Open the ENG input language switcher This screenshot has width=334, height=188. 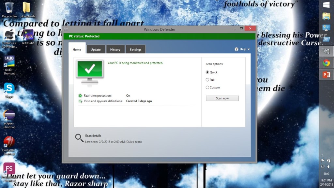[326, 174]
